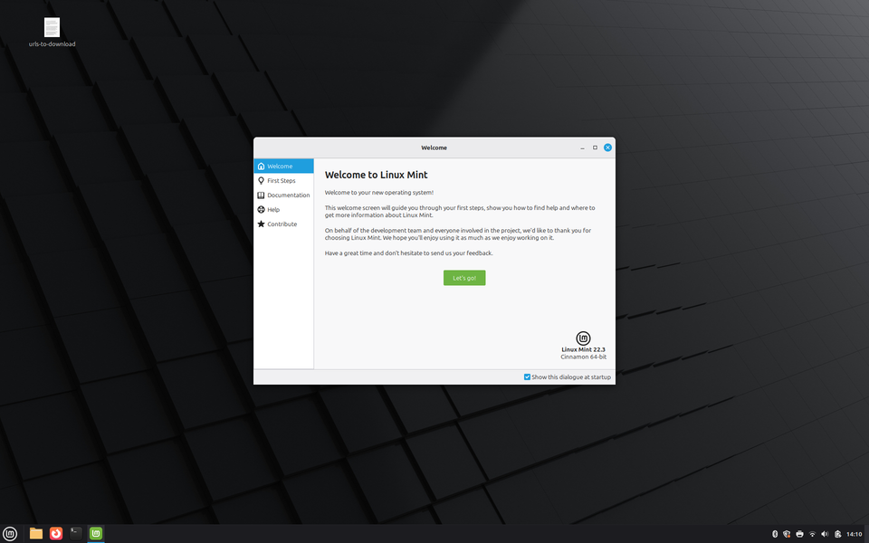Open the Bluetooth tray icon
This screenshot has width=869, height=543.
[775, 534]
